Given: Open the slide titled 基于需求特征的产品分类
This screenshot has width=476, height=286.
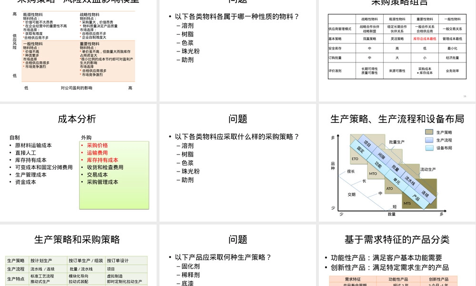Looking at the screenshot, I should point(397,239).
